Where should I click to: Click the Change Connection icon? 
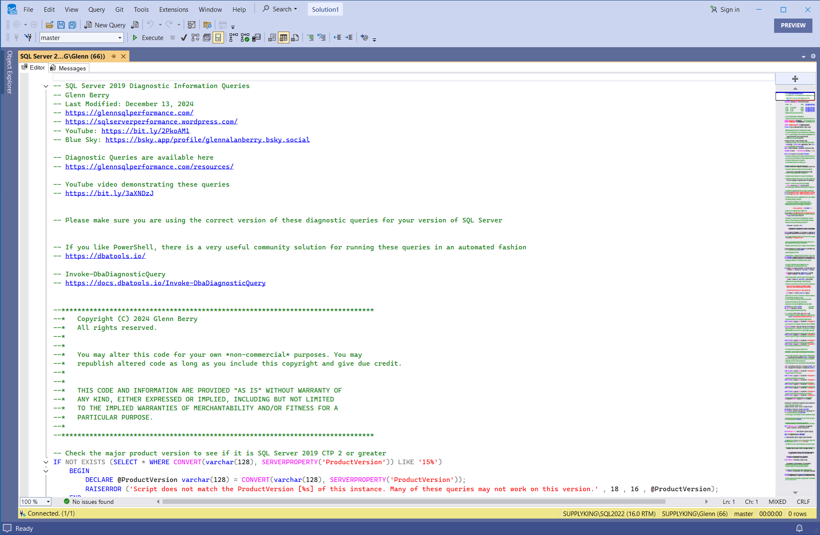[28, 38]
